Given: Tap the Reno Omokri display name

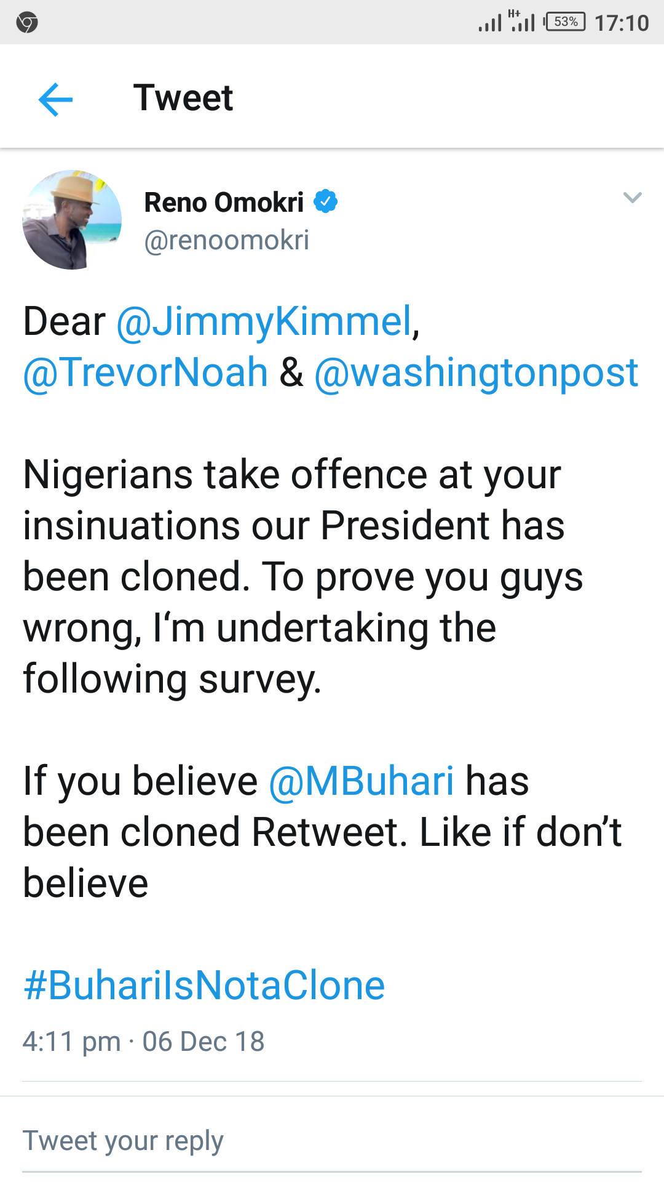Looking at the screenshot, I should (x=224, y=203).
